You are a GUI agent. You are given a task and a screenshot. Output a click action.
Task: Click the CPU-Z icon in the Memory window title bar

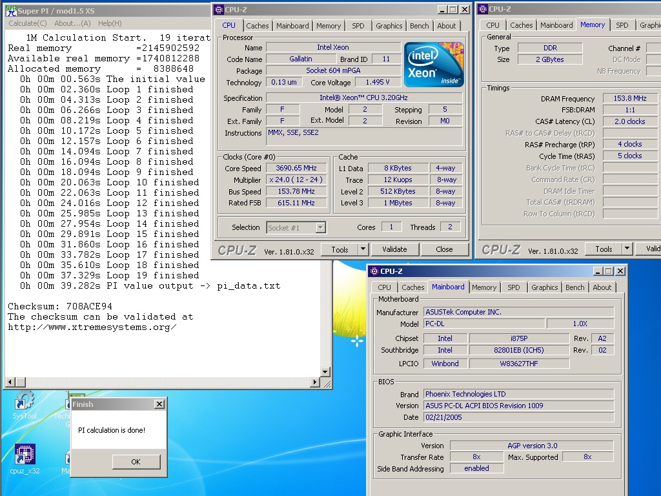coord(482,9)
